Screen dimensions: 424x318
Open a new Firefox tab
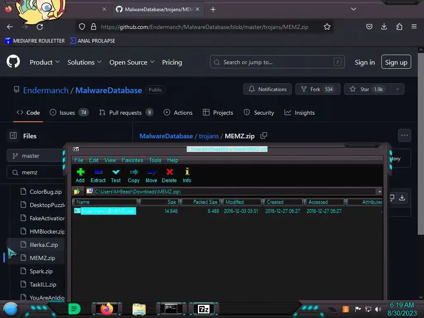click(213, 10)
